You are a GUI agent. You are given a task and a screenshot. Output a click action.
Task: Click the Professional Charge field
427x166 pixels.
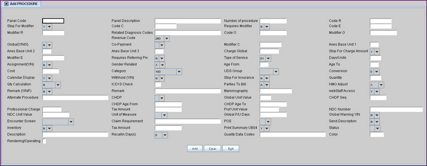point(52,109)
